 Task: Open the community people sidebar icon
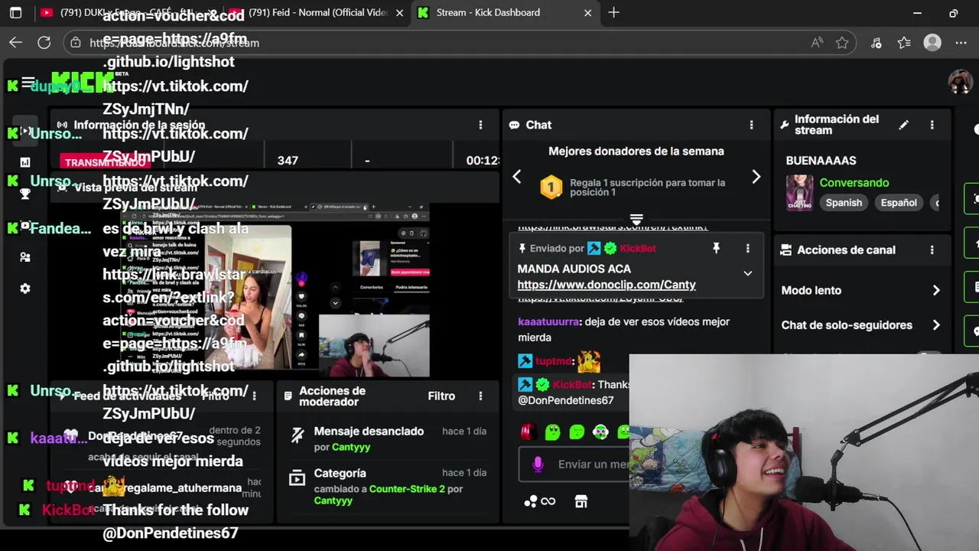25,257
